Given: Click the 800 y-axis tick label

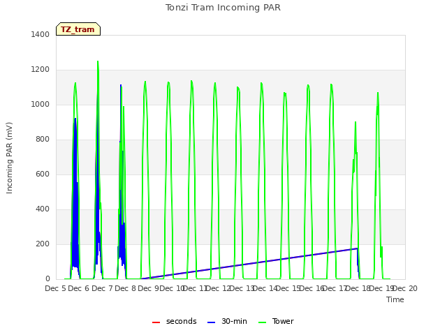Looking at the screenshot, I should pos(43,140).
